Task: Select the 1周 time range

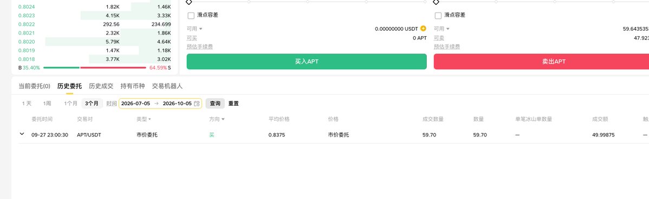Action: [x=47, y=104]
